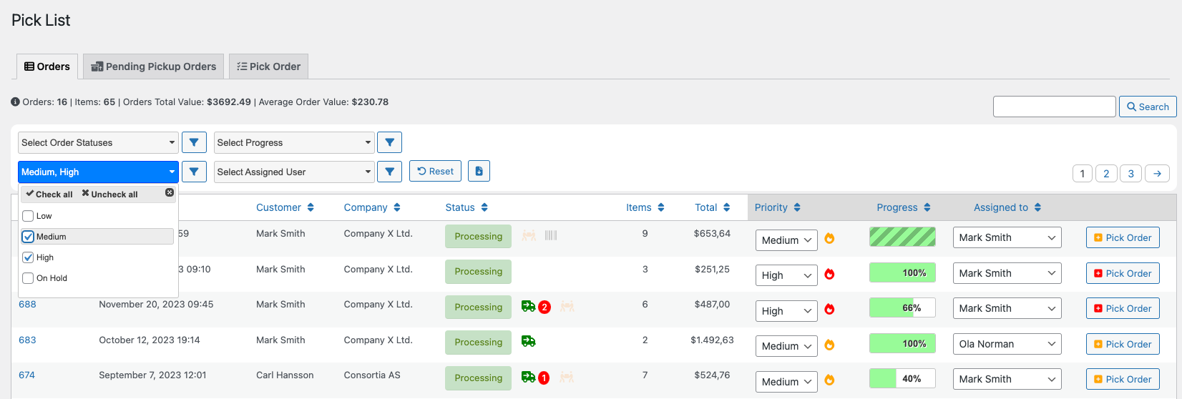Close the priority dropdown panel with X icon
Image resolution: width=1182 pixels, height=399 pixels.
point(170,192)
